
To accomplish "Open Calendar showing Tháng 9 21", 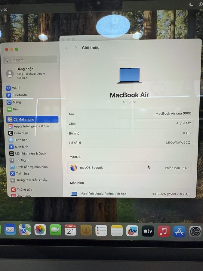I will pyautogui.click(x=70, y=230).
